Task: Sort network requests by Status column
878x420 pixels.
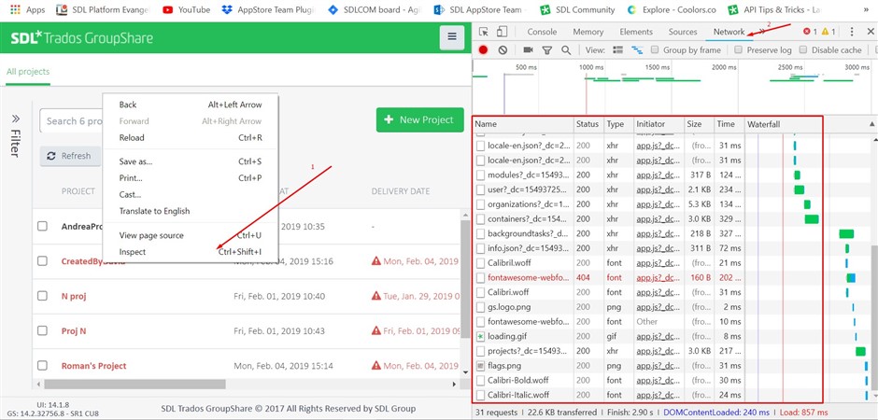Action: (x=588, y=124)
